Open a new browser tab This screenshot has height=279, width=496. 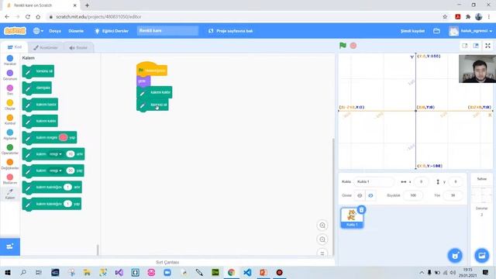(x=87, y=5)
